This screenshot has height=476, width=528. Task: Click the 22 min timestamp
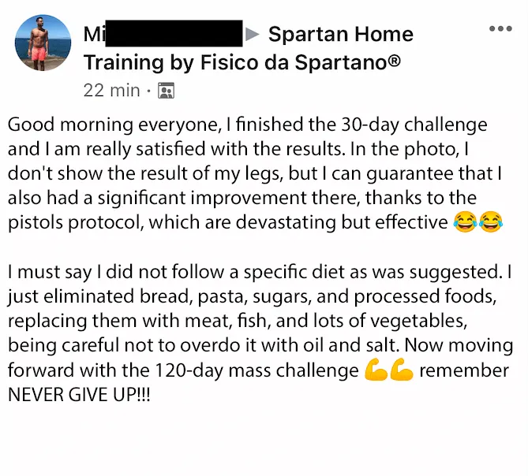click(x=111, y=91)
